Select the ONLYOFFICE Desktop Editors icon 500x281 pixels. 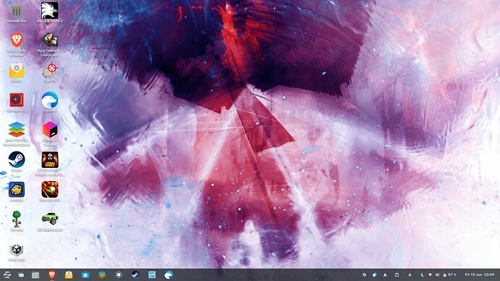(x=17, y=133)
